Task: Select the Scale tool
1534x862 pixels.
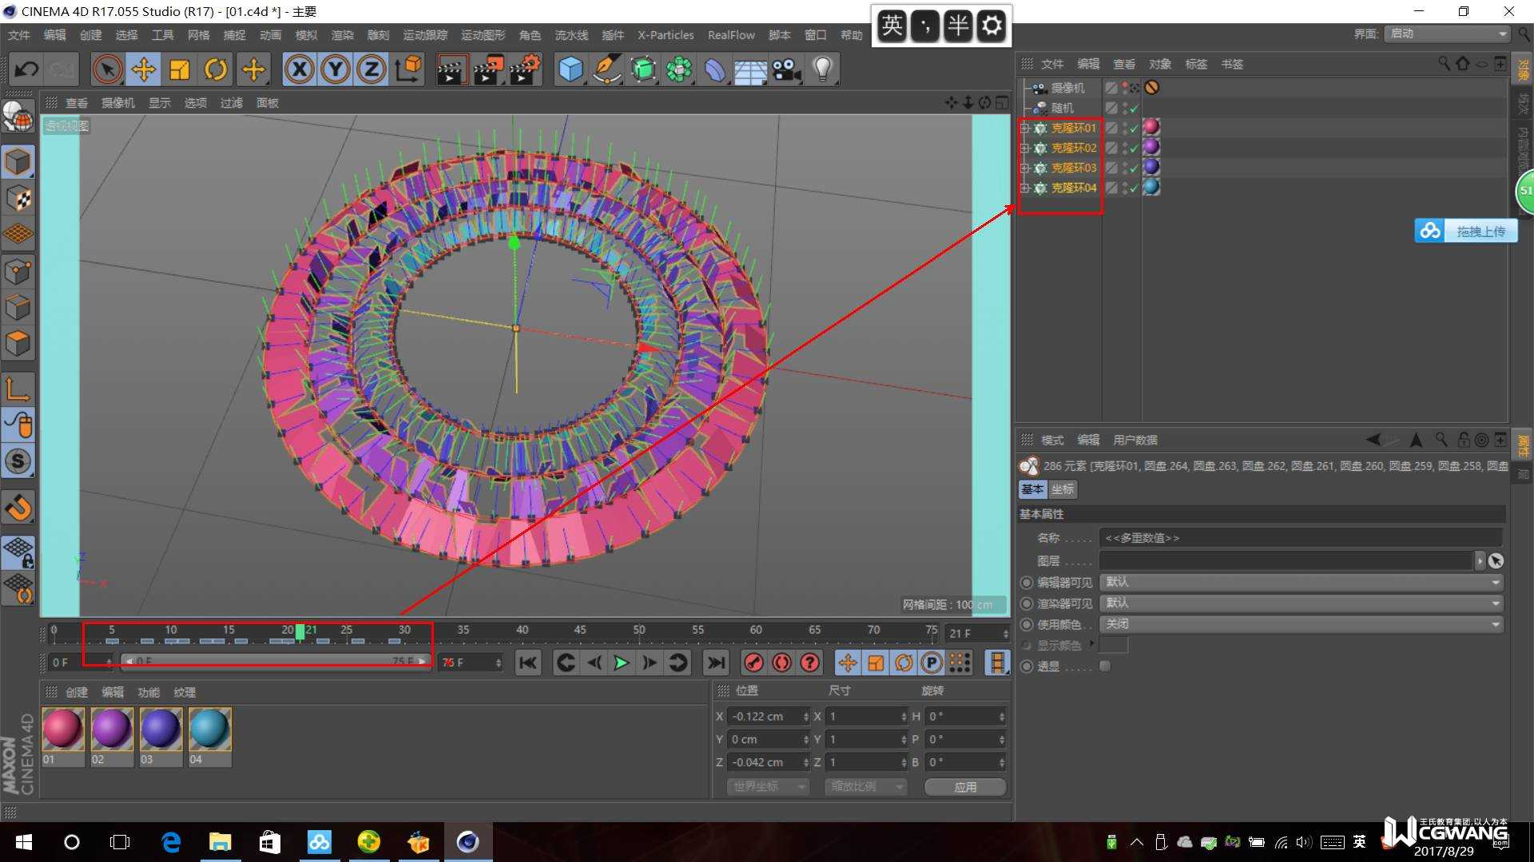Action: click(180, 70)
